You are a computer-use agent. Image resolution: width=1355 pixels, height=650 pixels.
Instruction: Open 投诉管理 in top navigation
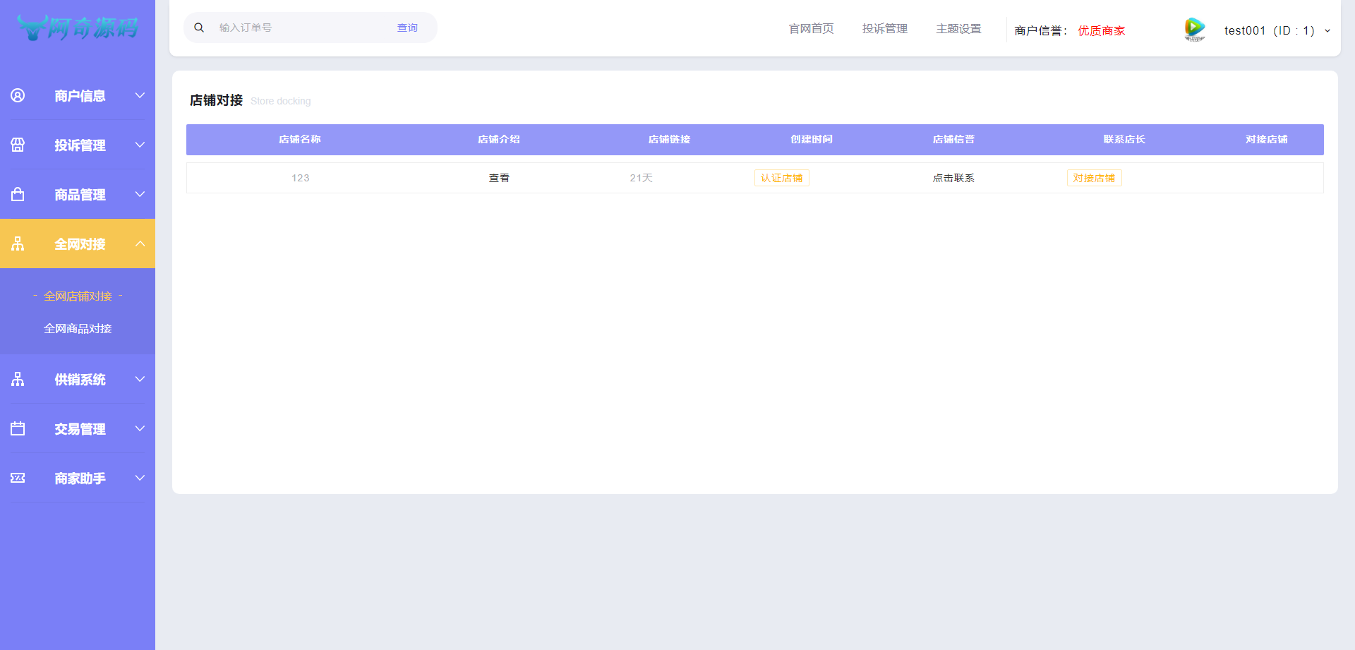pos(884,28)
